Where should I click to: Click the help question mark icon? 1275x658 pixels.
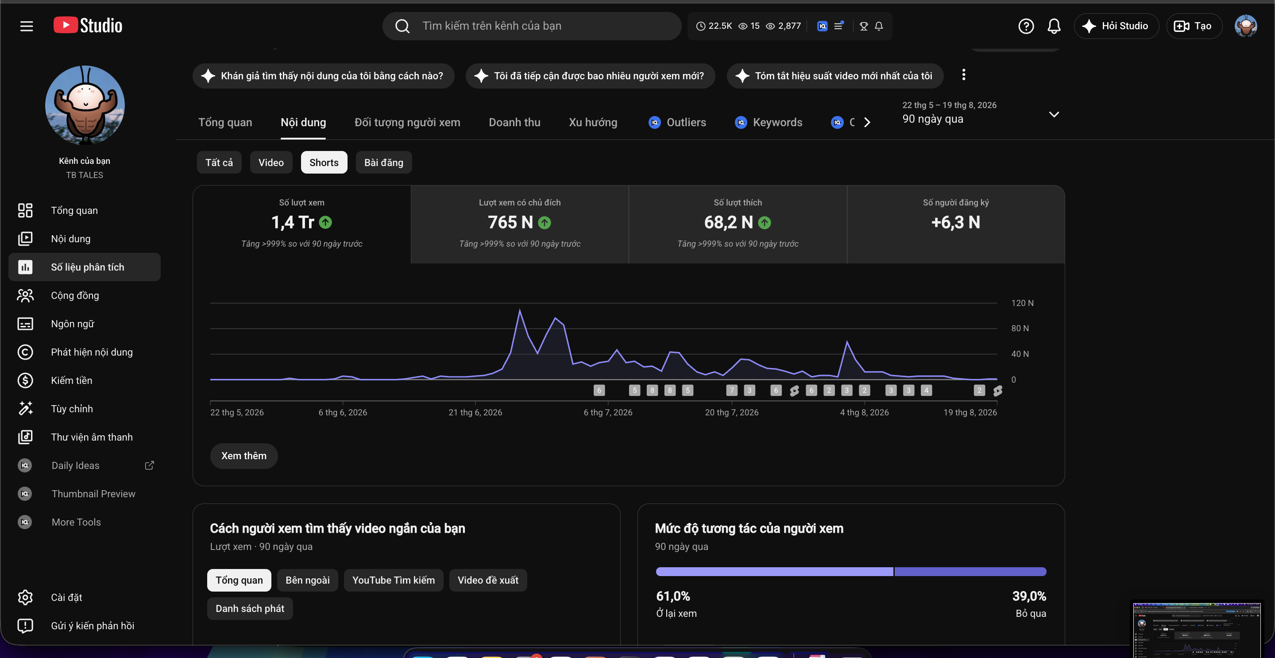pyautogui.click(x=1026, y=26)
